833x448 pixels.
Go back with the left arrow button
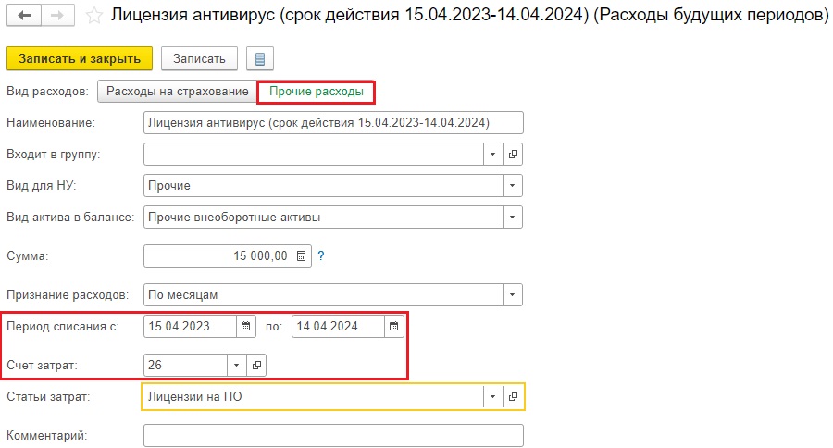[x=24, y=16]
